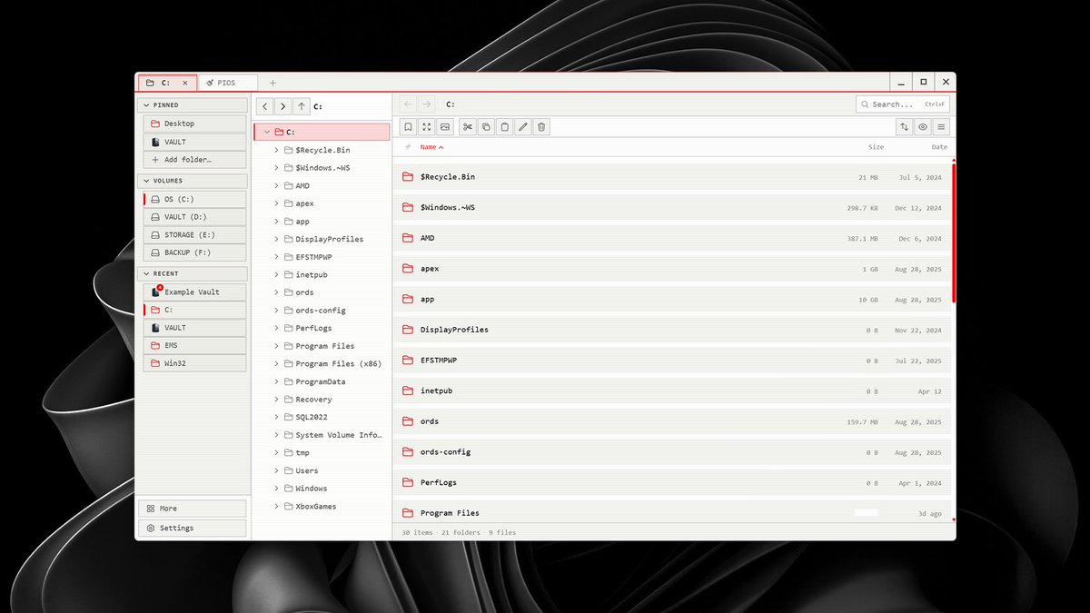The width and height of the screenshot is (1090, 613).
Task: Select the ords-config row in file list
Action: coord(674,451)
